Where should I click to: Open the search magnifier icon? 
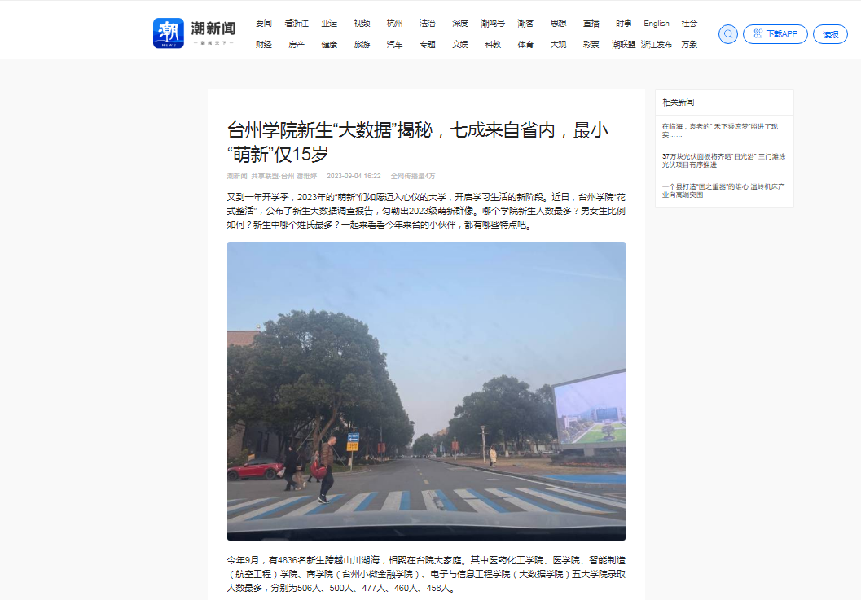coord(727,34)
